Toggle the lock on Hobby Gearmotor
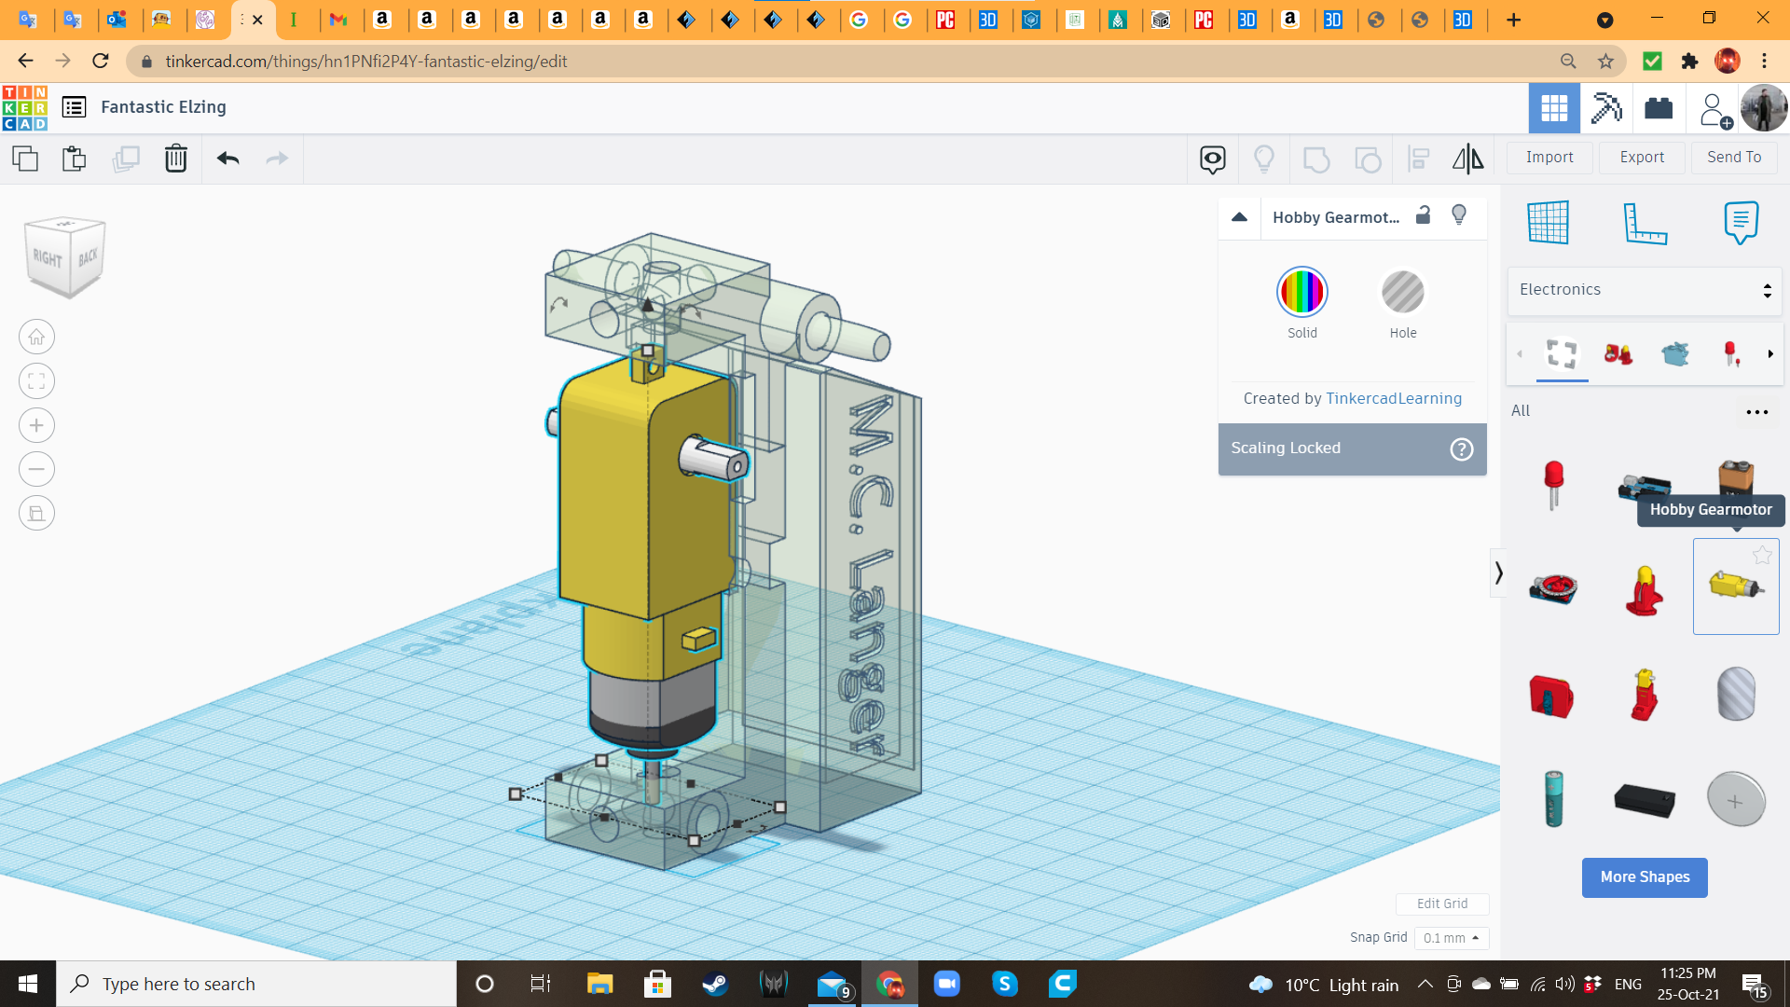 click(x=1423, y=215)
